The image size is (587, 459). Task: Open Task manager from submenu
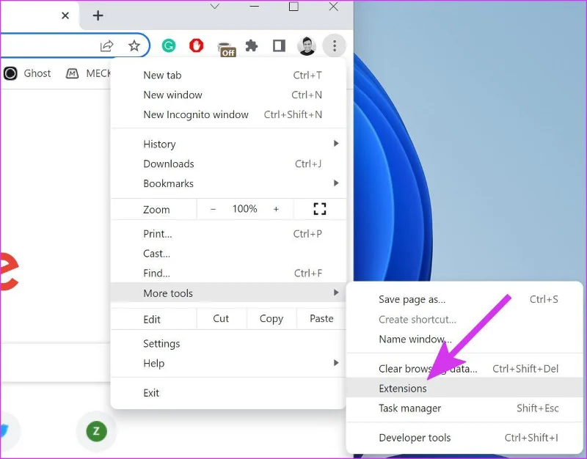tap(464, 408)
